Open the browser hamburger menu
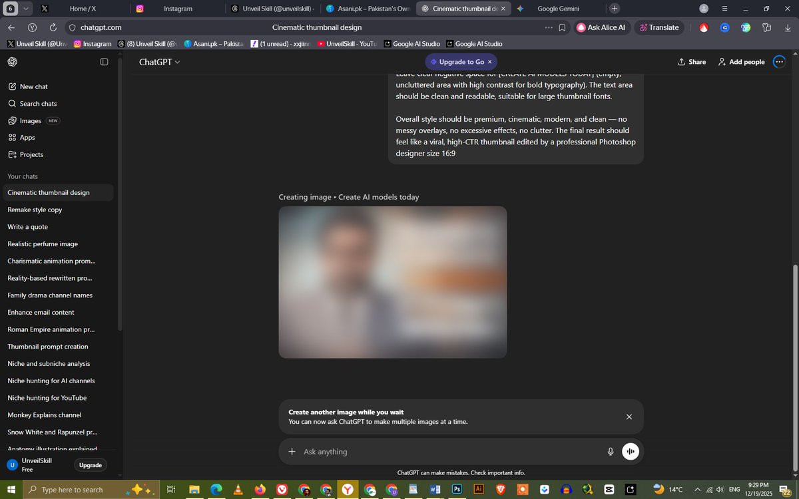The width and height of the screenshot is (799, 499). pos(725,9)
